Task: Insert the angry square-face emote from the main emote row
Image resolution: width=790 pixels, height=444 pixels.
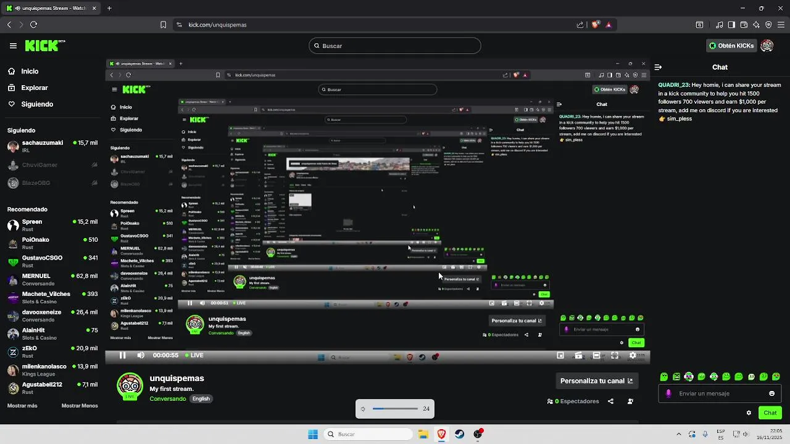Action: pyautogui.click(x=676, y=377)
